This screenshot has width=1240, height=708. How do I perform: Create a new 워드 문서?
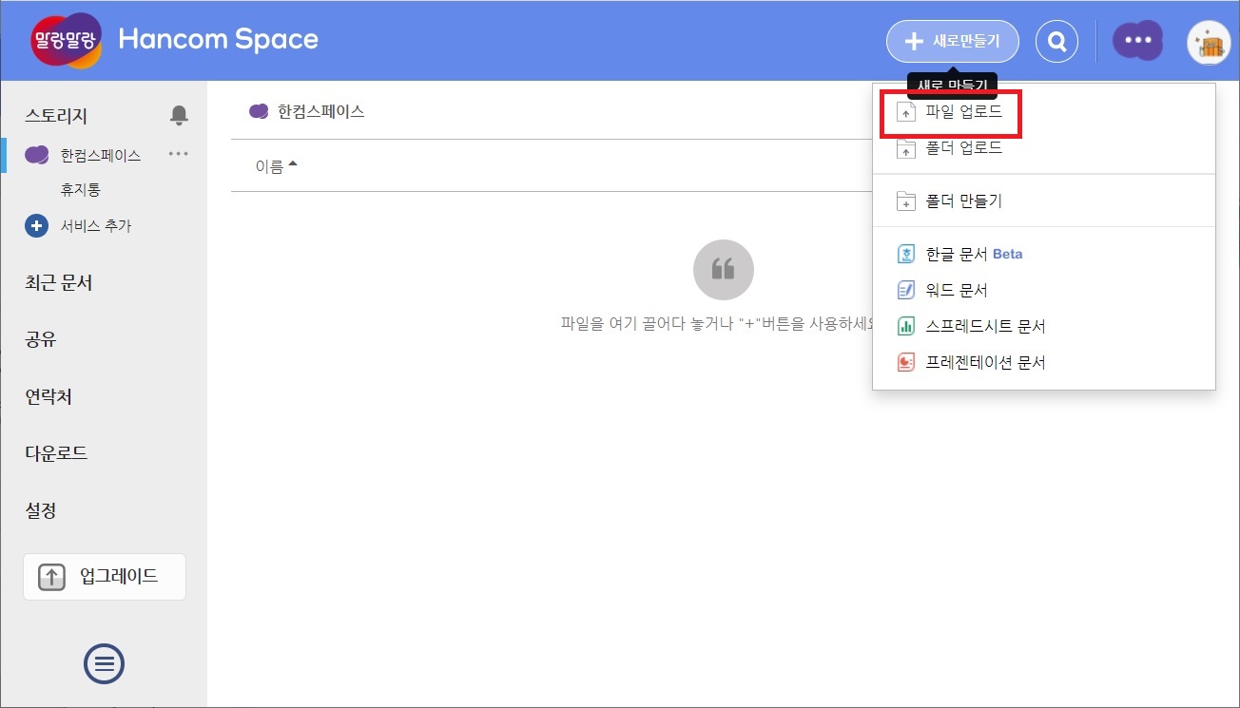(1044, 291)
